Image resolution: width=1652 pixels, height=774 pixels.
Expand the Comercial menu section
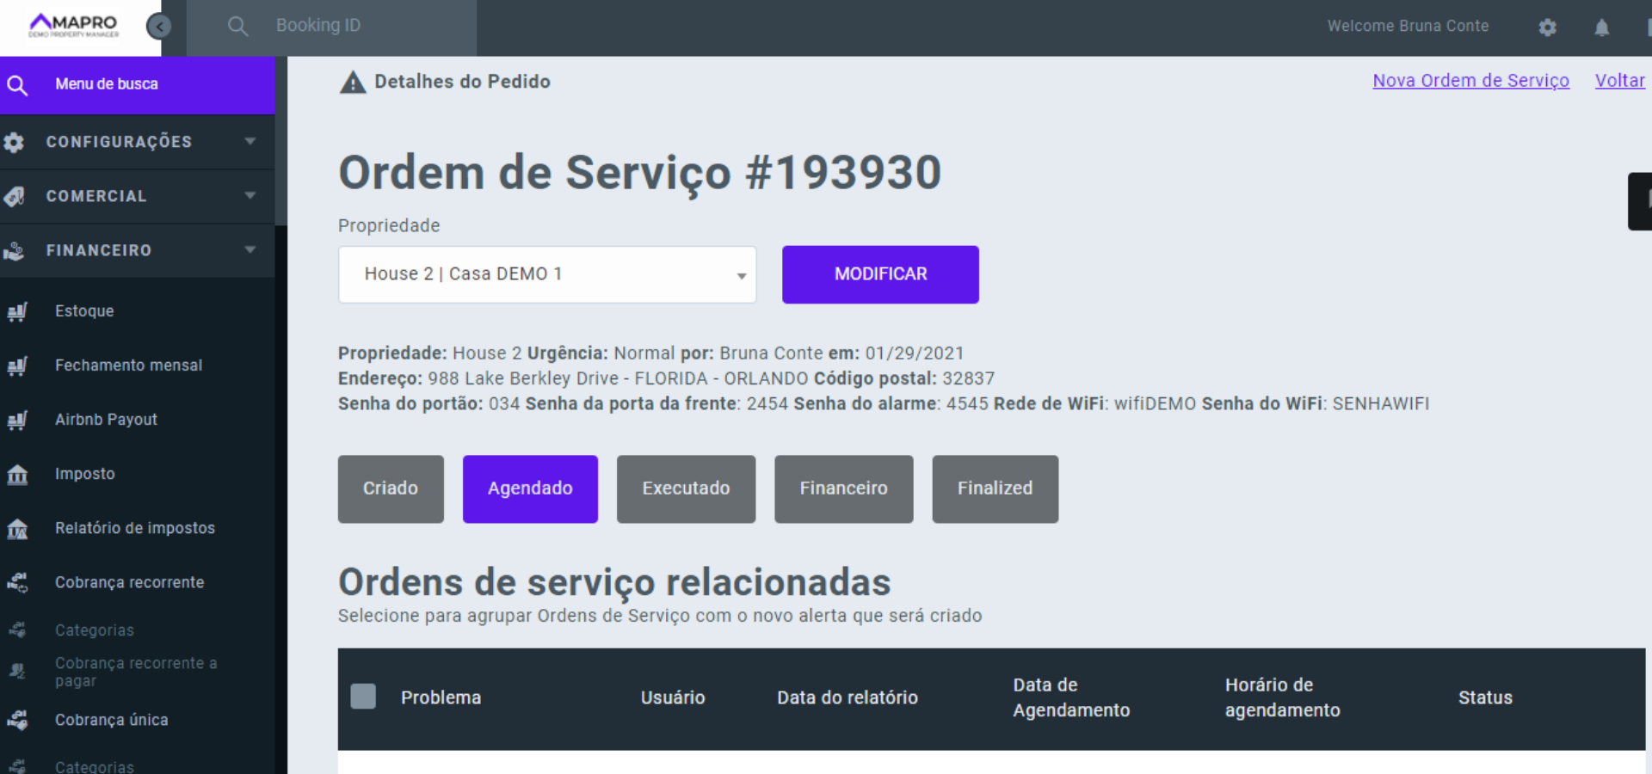pos(138,196)
